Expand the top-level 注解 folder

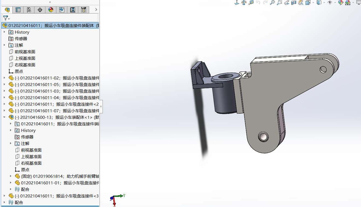tap(4, 45)
